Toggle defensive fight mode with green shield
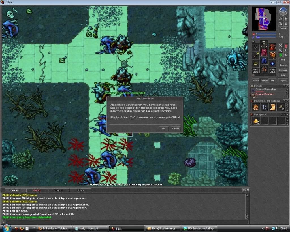290x232 pixels. 280,55
